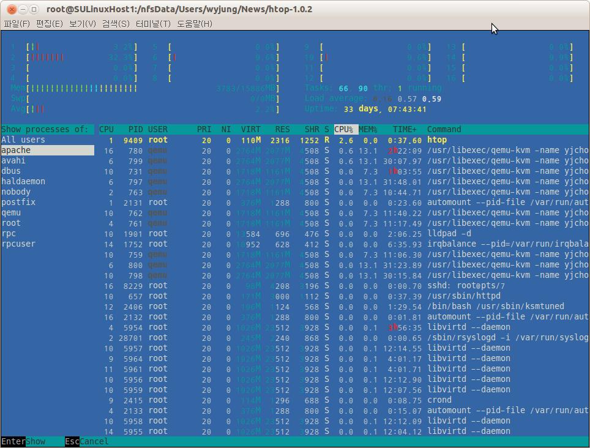Select the qemu-kvm process with PID 780

tap(344, 151)
